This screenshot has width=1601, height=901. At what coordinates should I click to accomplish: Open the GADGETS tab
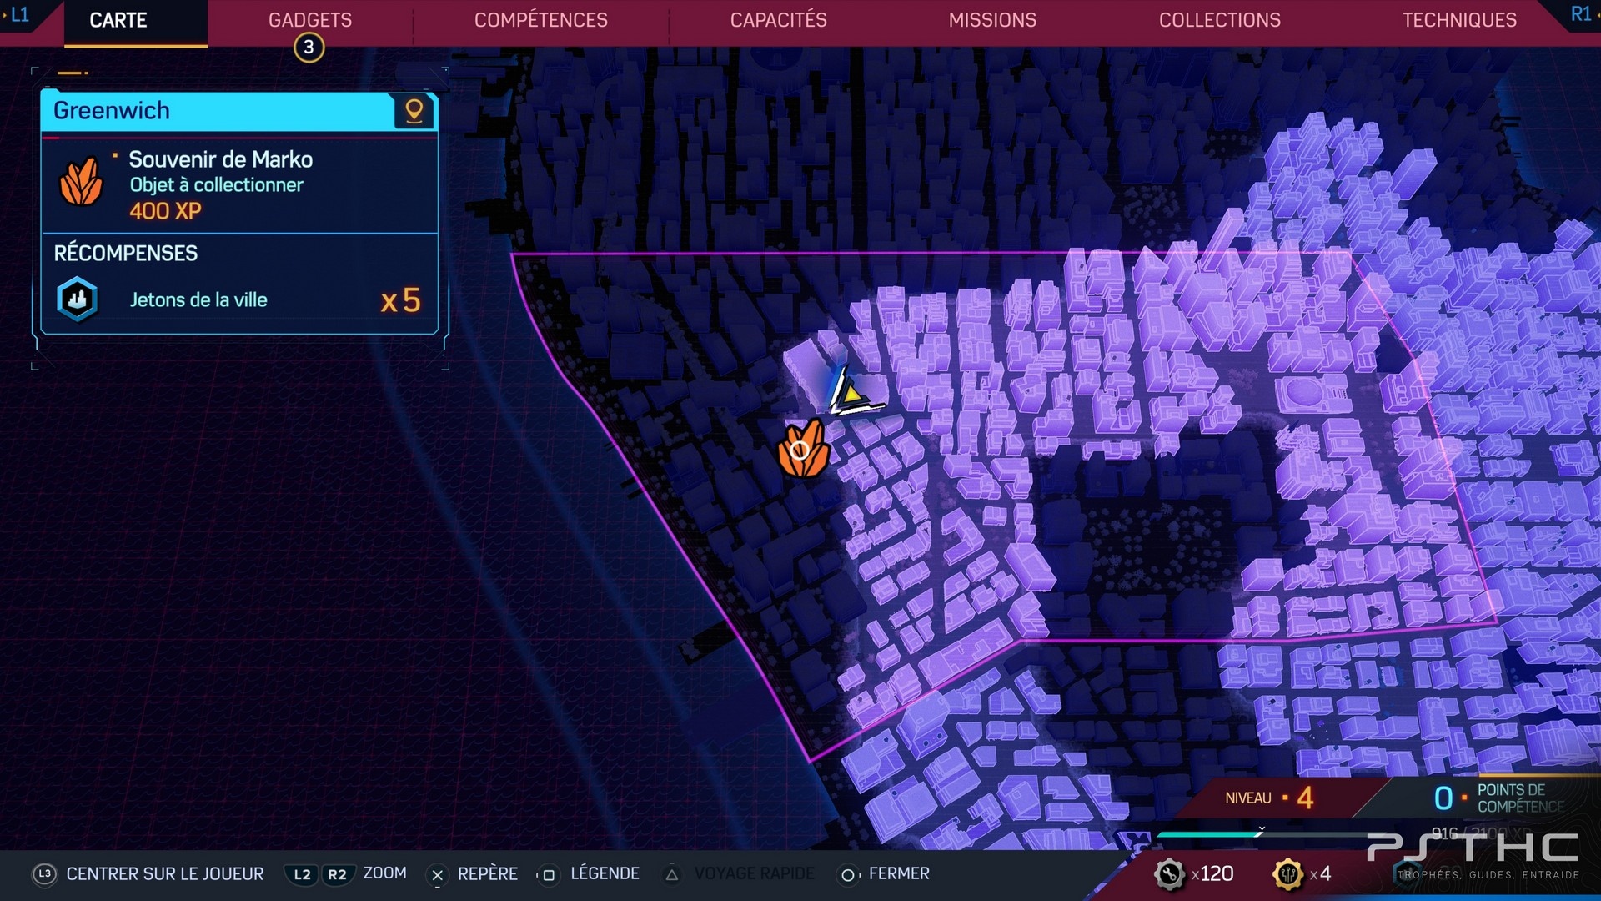point(310,20)
